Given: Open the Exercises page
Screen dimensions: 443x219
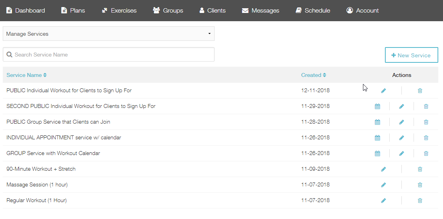Looking at the screenshot, I should tap(119, 11).
